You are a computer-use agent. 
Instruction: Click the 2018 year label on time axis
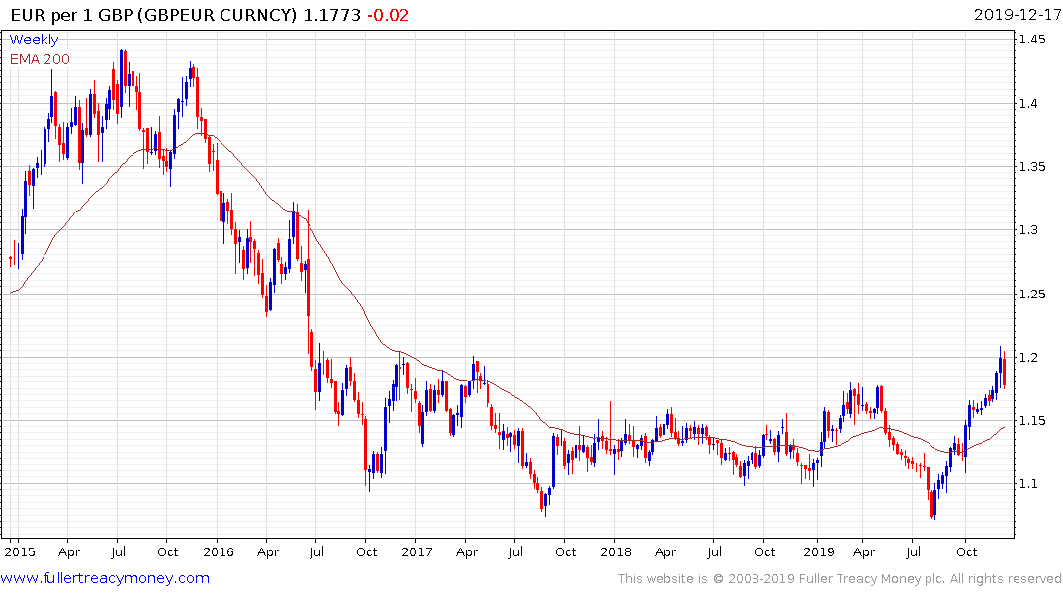click(616, 551)
